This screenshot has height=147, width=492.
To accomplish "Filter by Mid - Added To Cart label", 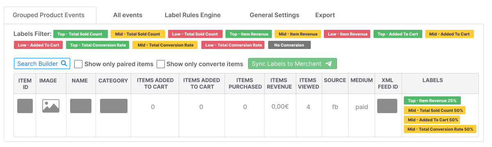I will coord(449,34).
